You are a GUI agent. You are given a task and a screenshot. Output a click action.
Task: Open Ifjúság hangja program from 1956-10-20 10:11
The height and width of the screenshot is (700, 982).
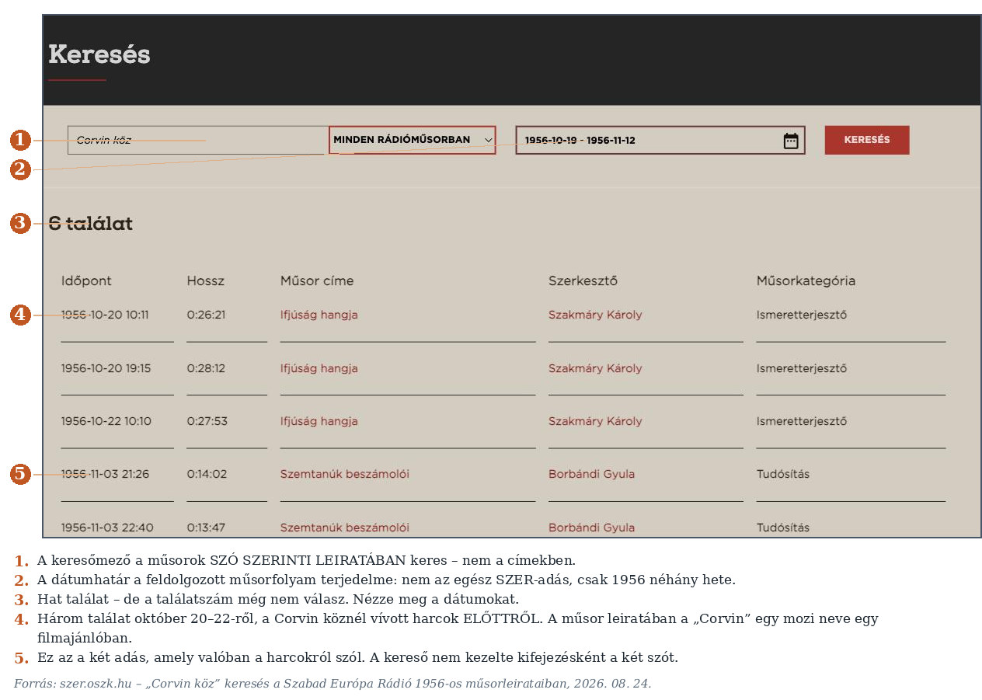(319, 315)
